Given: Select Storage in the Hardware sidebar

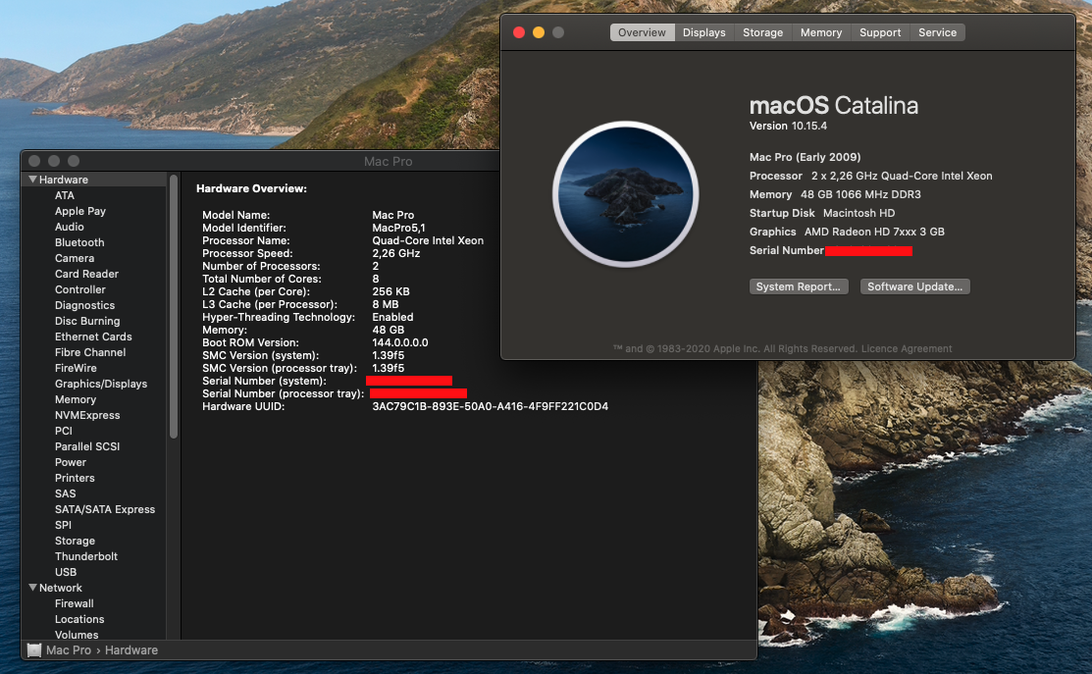Looking at the screenshot, I should click(x=76, y=541).
